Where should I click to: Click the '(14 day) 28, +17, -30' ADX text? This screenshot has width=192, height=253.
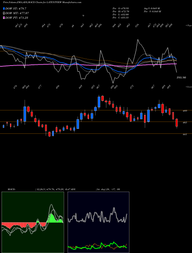pos(108,189)
